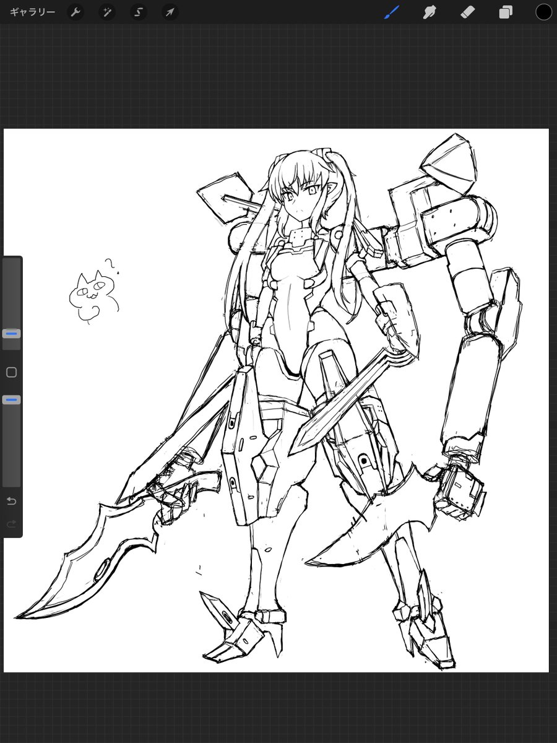
Task: Open the Layers panel
Action: (506, 12)
